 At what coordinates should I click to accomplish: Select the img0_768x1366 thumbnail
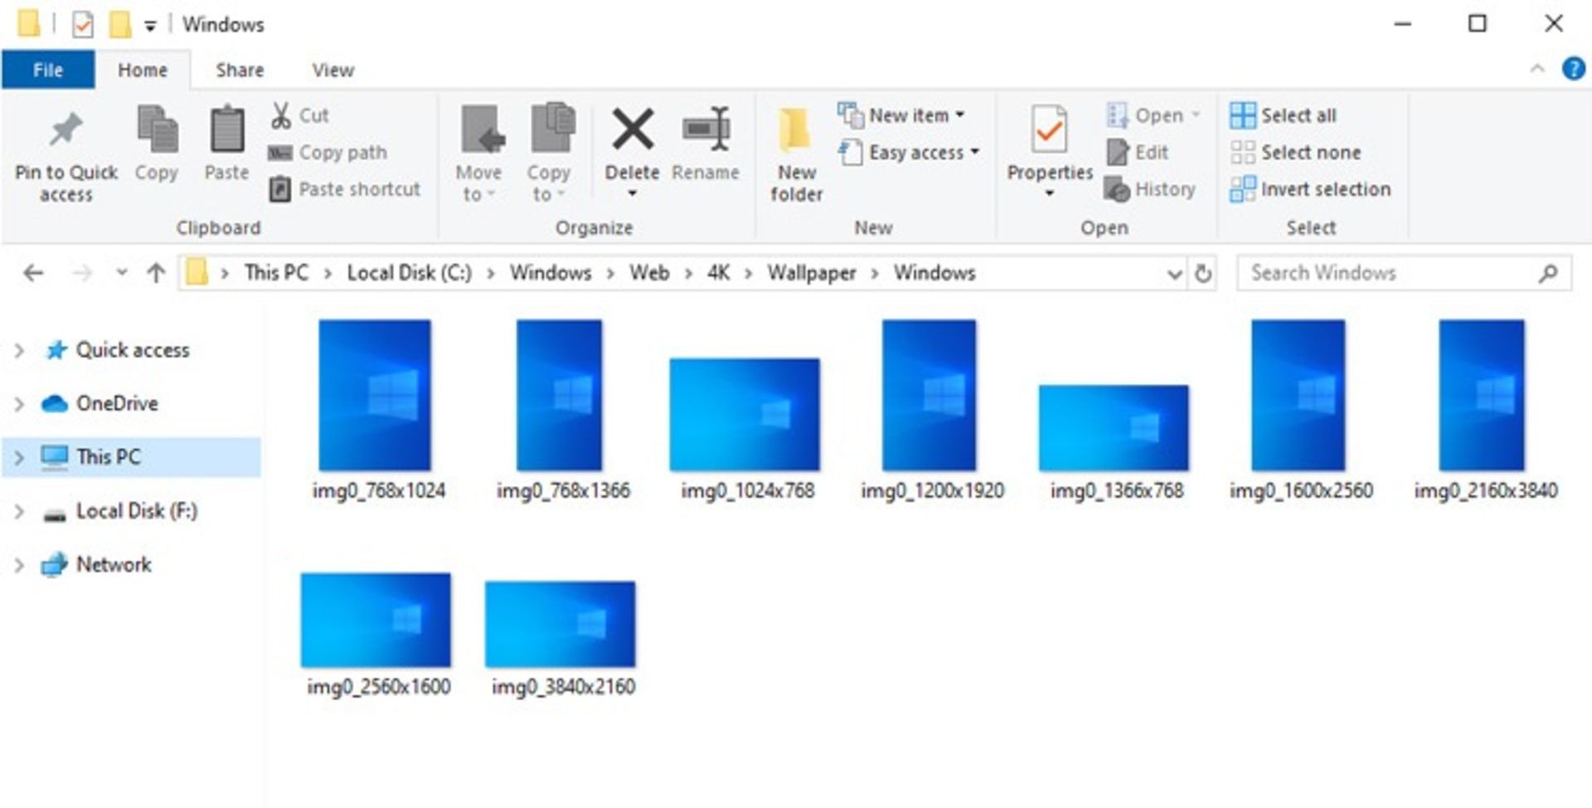[x=559, y=396]
